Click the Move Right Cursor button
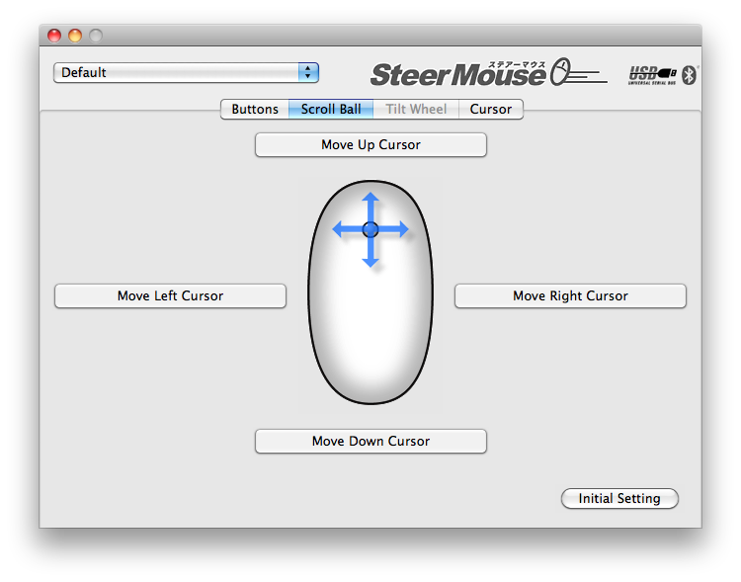Screen dimensions: 741x582 (x=570, y=296)
